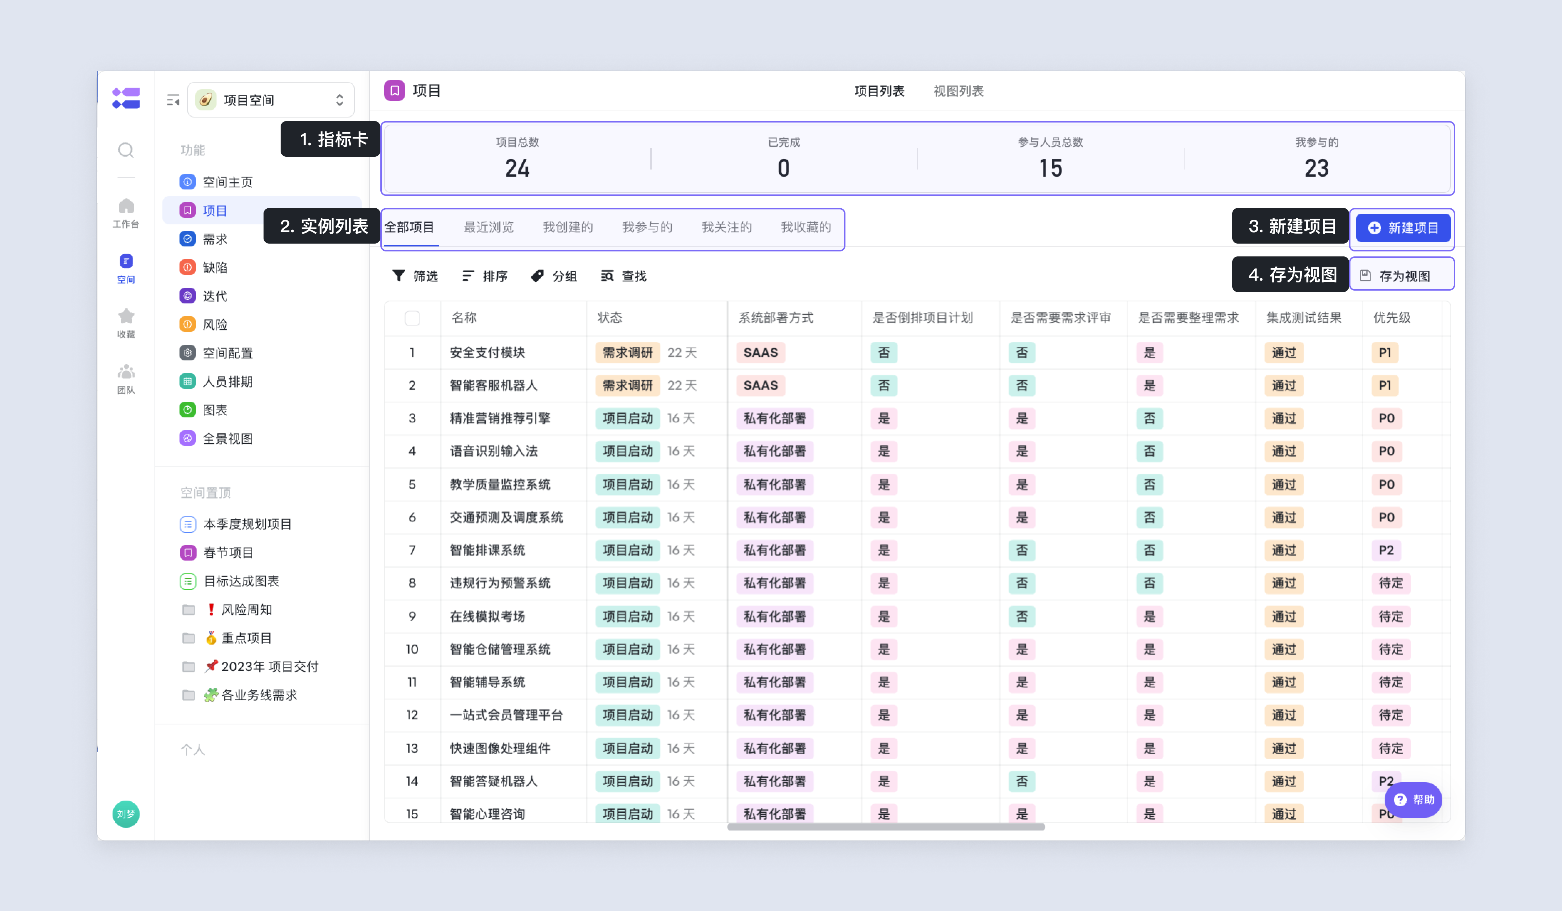
Task: Open project 语音识别输入法
Action: pos(493,451)
